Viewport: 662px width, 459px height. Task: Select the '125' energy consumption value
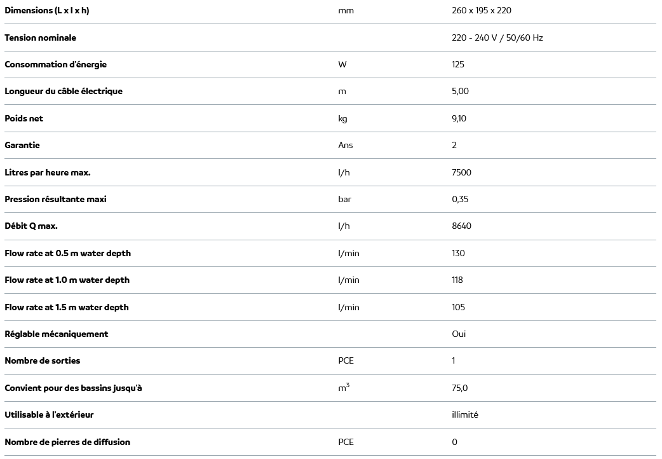click(x=458, y=64)
